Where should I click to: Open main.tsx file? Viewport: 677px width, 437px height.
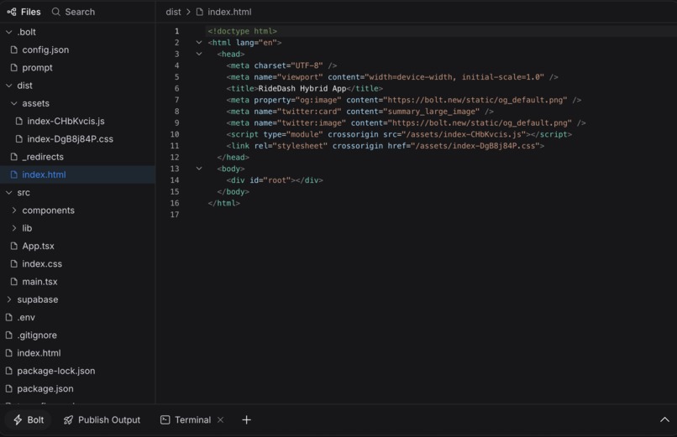click(x=78, y=282)
